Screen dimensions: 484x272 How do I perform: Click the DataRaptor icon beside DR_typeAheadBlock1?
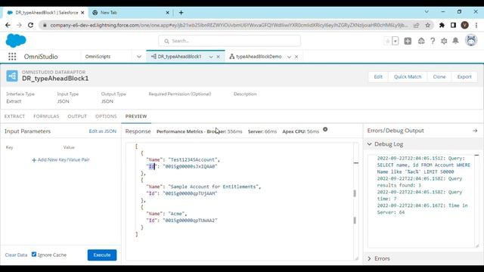tap(12, 76)
